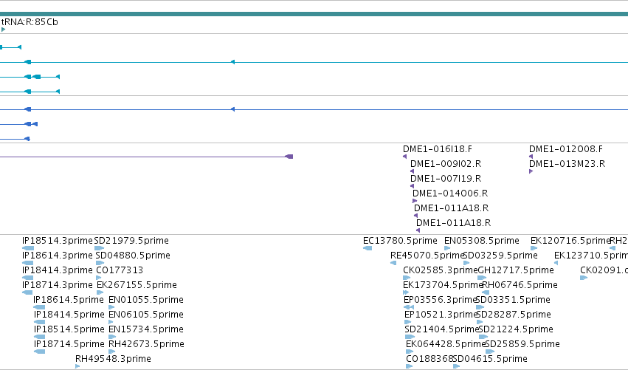This screenshot has width=628, height=370.
Task: Select the SD03351.5prime label
Action: [513, 300]
